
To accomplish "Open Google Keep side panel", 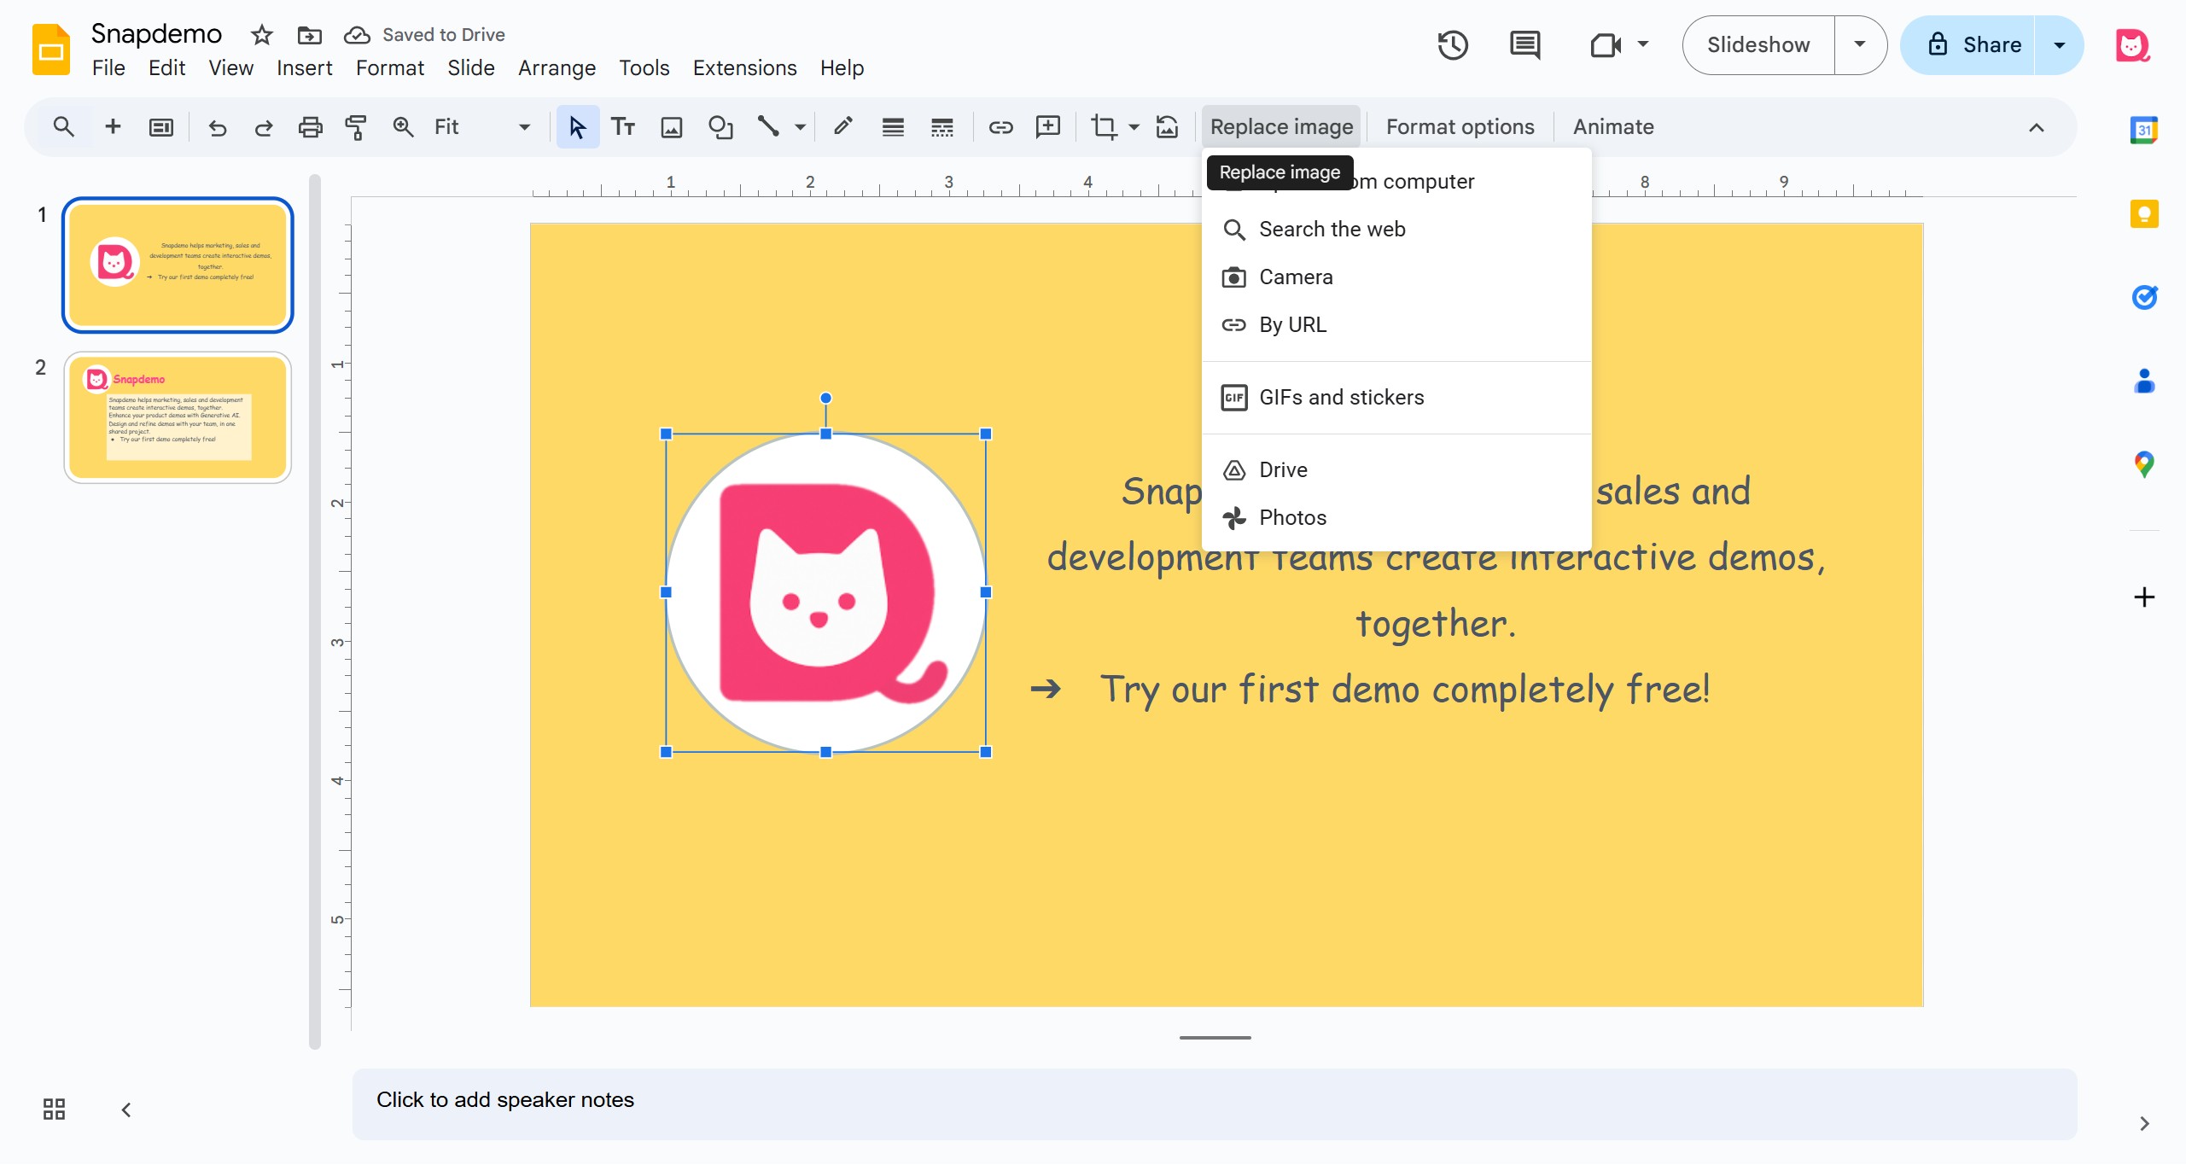I will click(2144, 213).
